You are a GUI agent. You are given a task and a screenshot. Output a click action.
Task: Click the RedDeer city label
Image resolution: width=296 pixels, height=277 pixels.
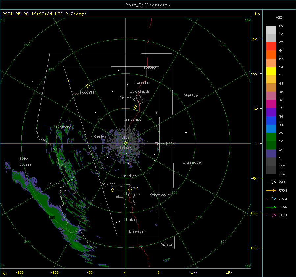[139, 100]
